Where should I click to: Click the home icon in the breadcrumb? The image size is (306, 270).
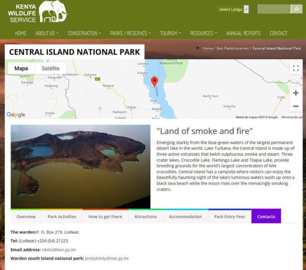click(198, 48)
